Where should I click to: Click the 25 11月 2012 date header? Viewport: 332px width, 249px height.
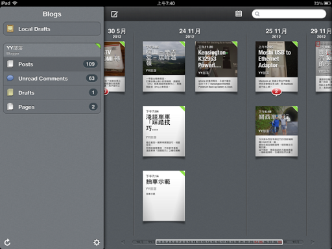[x=276, y=33]
